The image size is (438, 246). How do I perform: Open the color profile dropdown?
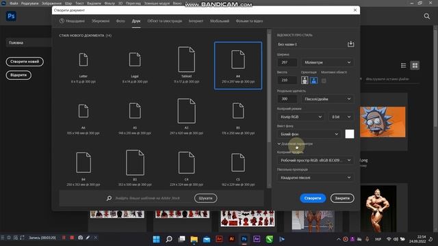(x=315, y=161)
